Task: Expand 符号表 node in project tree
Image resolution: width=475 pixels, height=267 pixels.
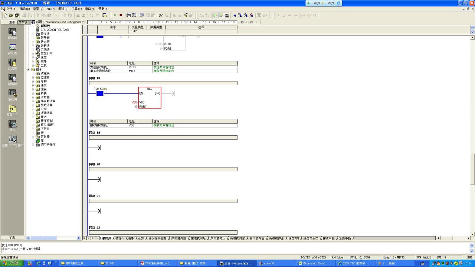Action: (x=33, y=38)
